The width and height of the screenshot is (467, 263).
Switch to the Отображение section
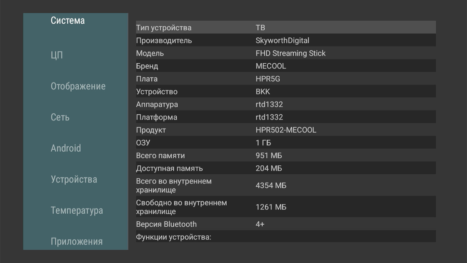(78, 86)
